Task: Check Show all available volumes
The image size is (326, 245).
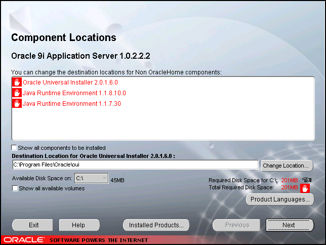Action: click(15, 188)
